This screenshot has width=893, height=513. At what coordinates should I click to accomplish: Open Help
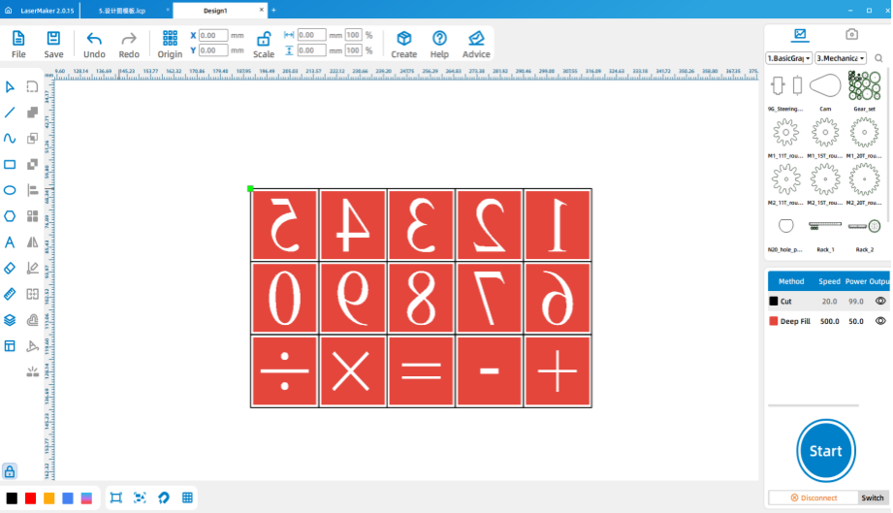click(439, 45)
